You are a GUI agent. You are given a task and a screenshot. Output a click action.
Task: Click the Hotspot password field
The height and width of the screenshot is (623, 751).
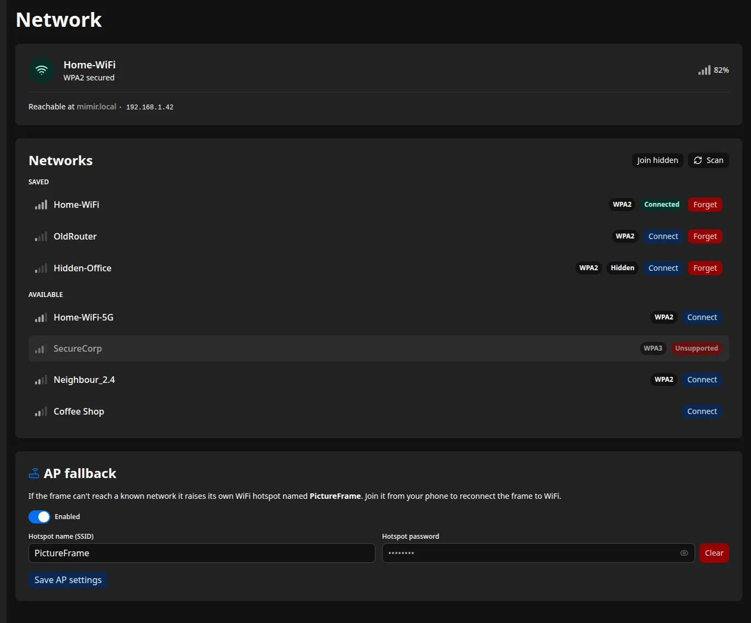click(538, 553)
